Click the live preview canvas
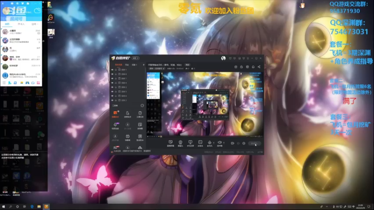The height and width of the screenshot is (210, 374). click(205, 104)
